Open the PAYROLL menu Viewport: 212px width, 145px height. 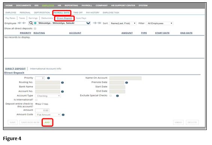point(87,5)
